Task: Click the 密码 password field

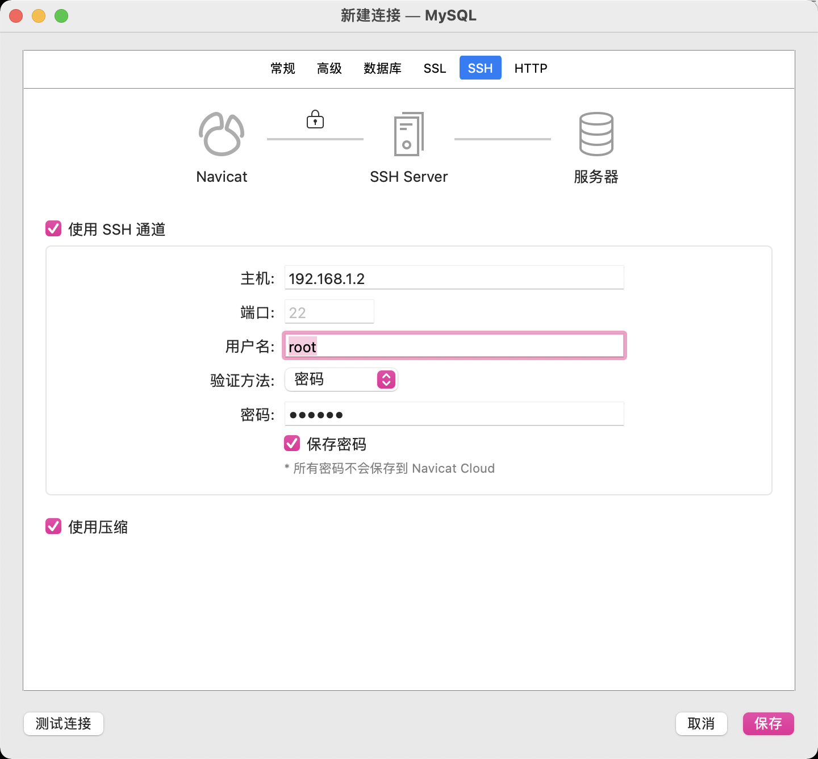Action: click(454, 414)
